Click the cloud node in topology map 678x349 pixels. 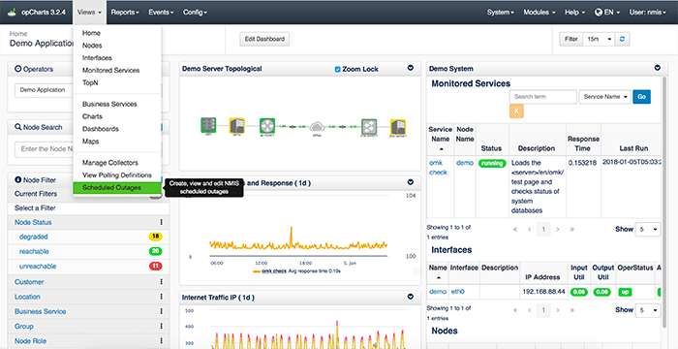[x=317, y=126]
